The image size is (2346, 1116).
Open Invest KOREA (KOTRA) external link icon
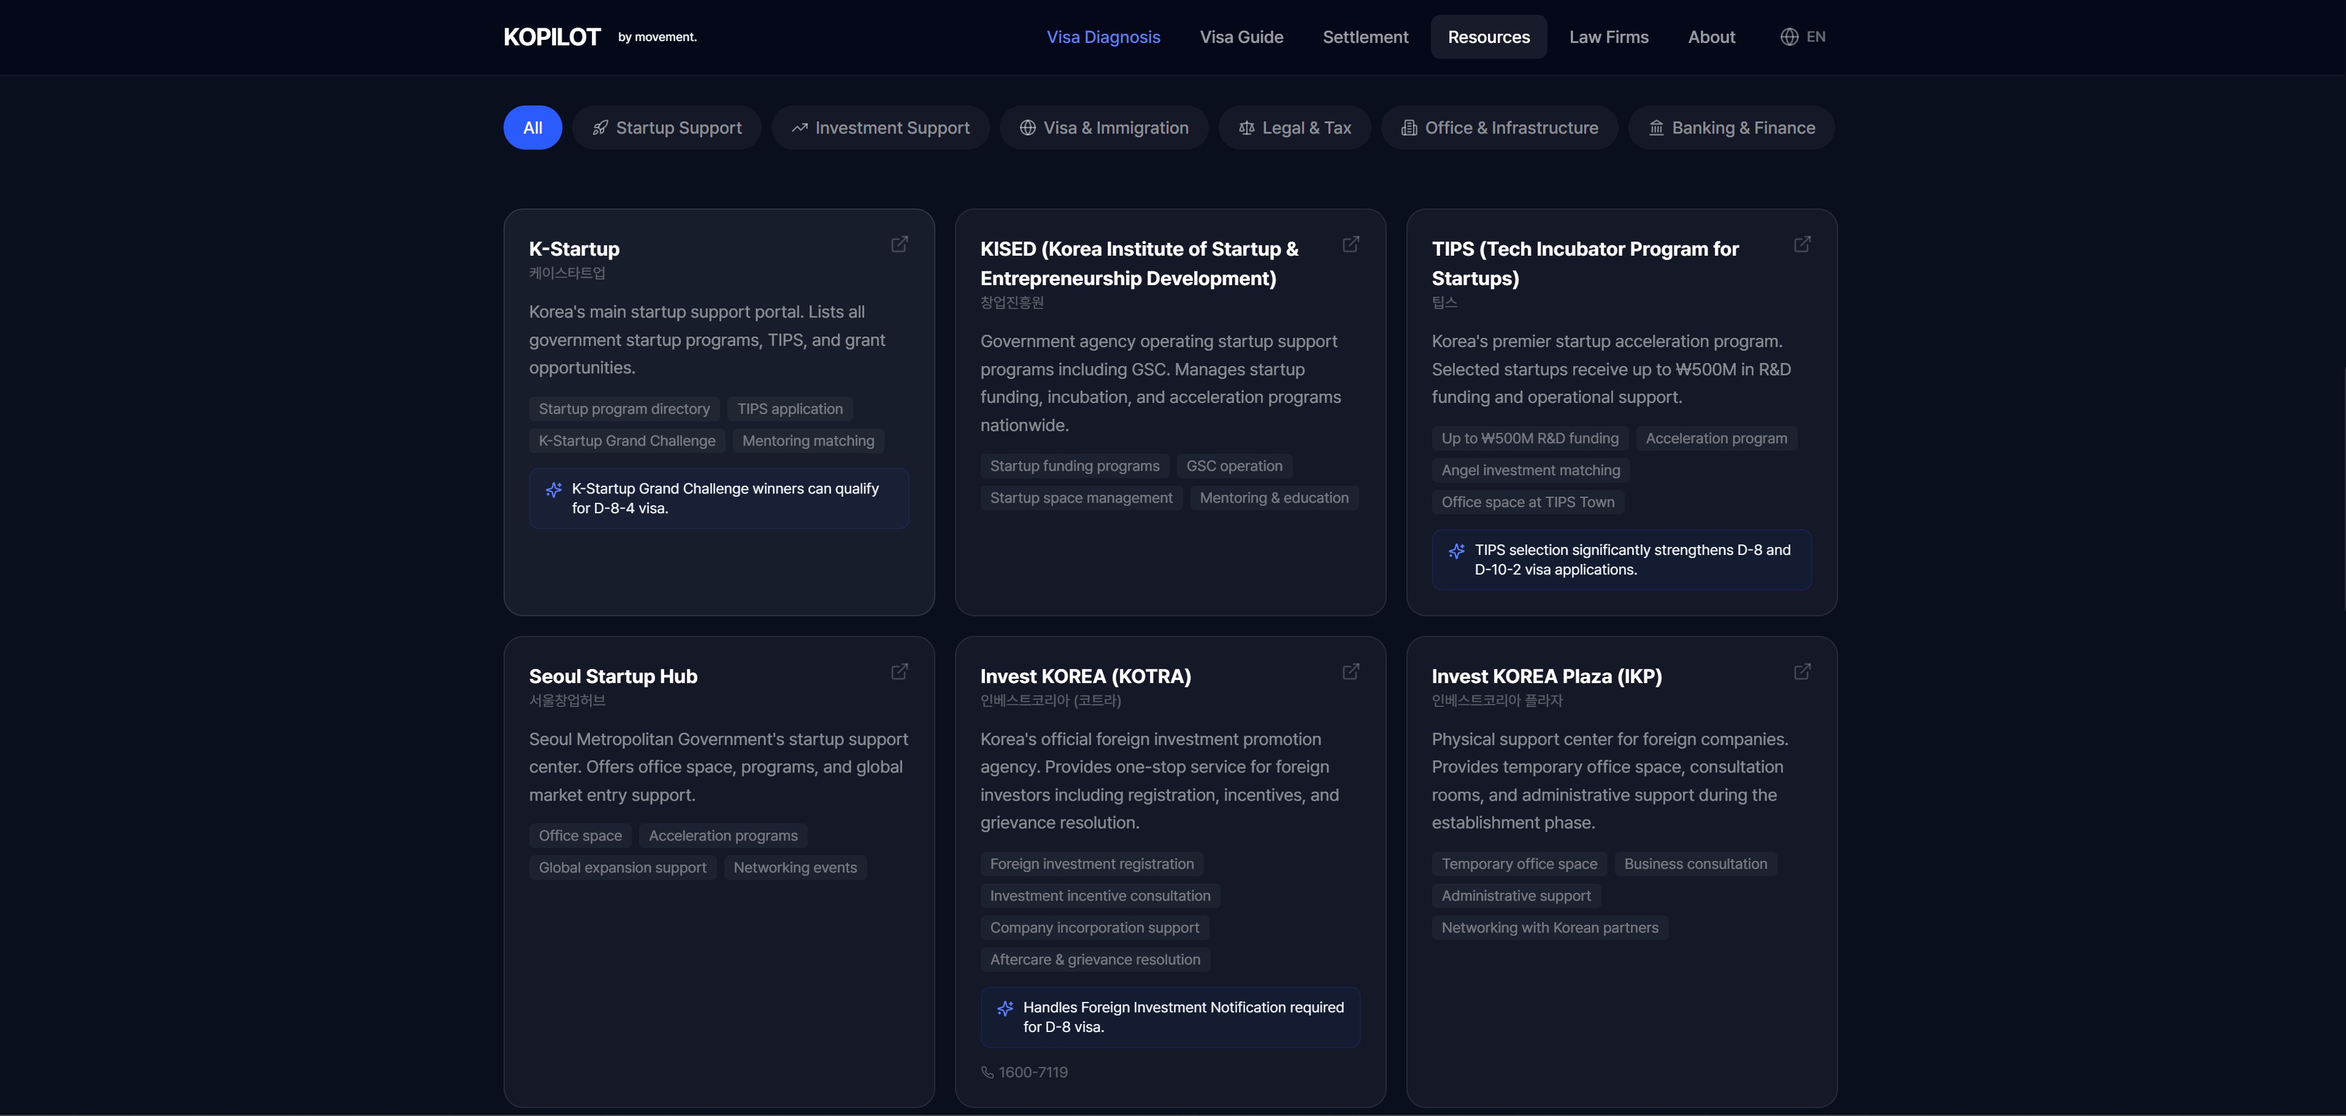[x=1351, y=672]
